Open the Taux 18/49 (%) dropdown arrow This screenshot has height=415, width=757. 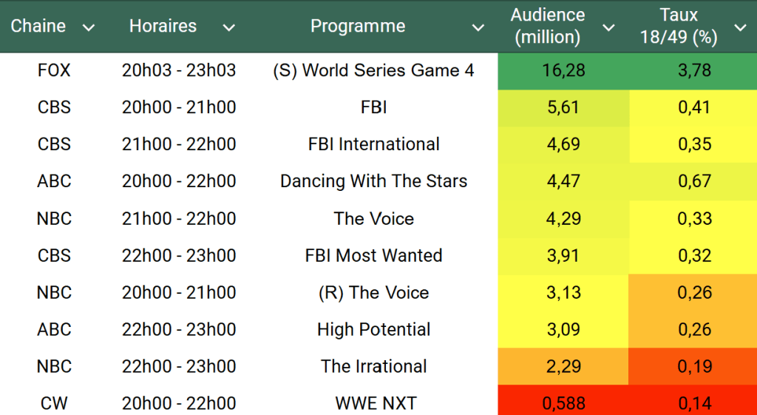[740, 27]
